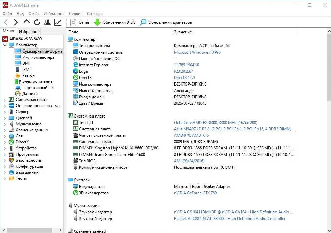Open the Справка menu
The height and width of the screenshot is (233, 331).
click(95, 14)
